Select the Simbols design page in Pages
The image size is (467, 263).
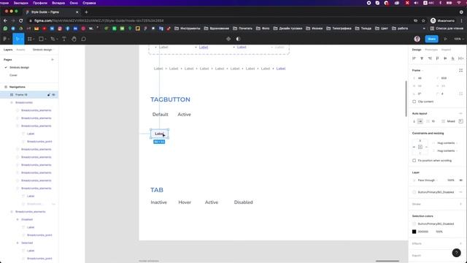pos(20,67)
